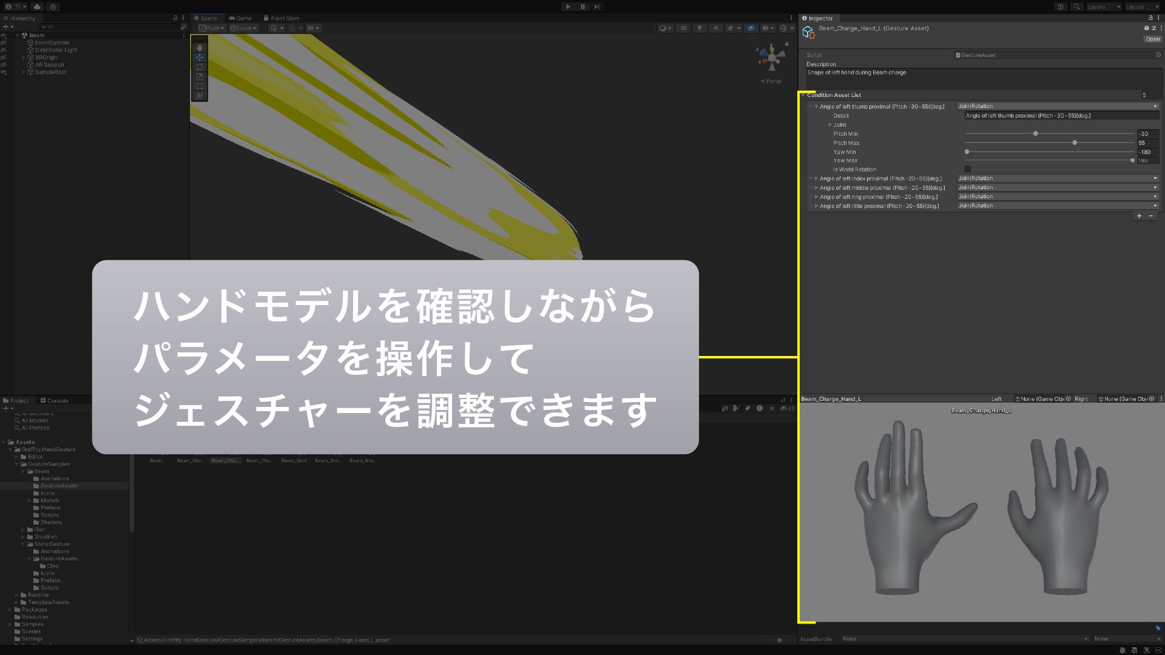Select the Move tool in scene toolbar

click(199, 57)
